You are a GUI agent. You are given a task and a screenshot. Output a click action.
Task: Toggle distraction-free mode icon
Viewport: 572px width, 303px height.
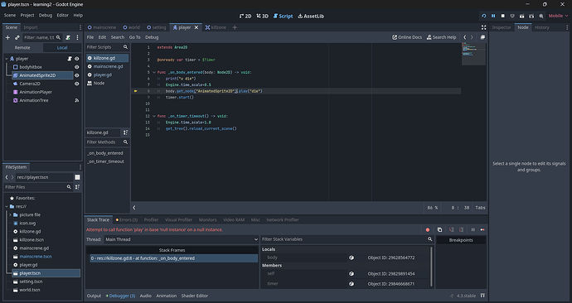click(484, 27)
